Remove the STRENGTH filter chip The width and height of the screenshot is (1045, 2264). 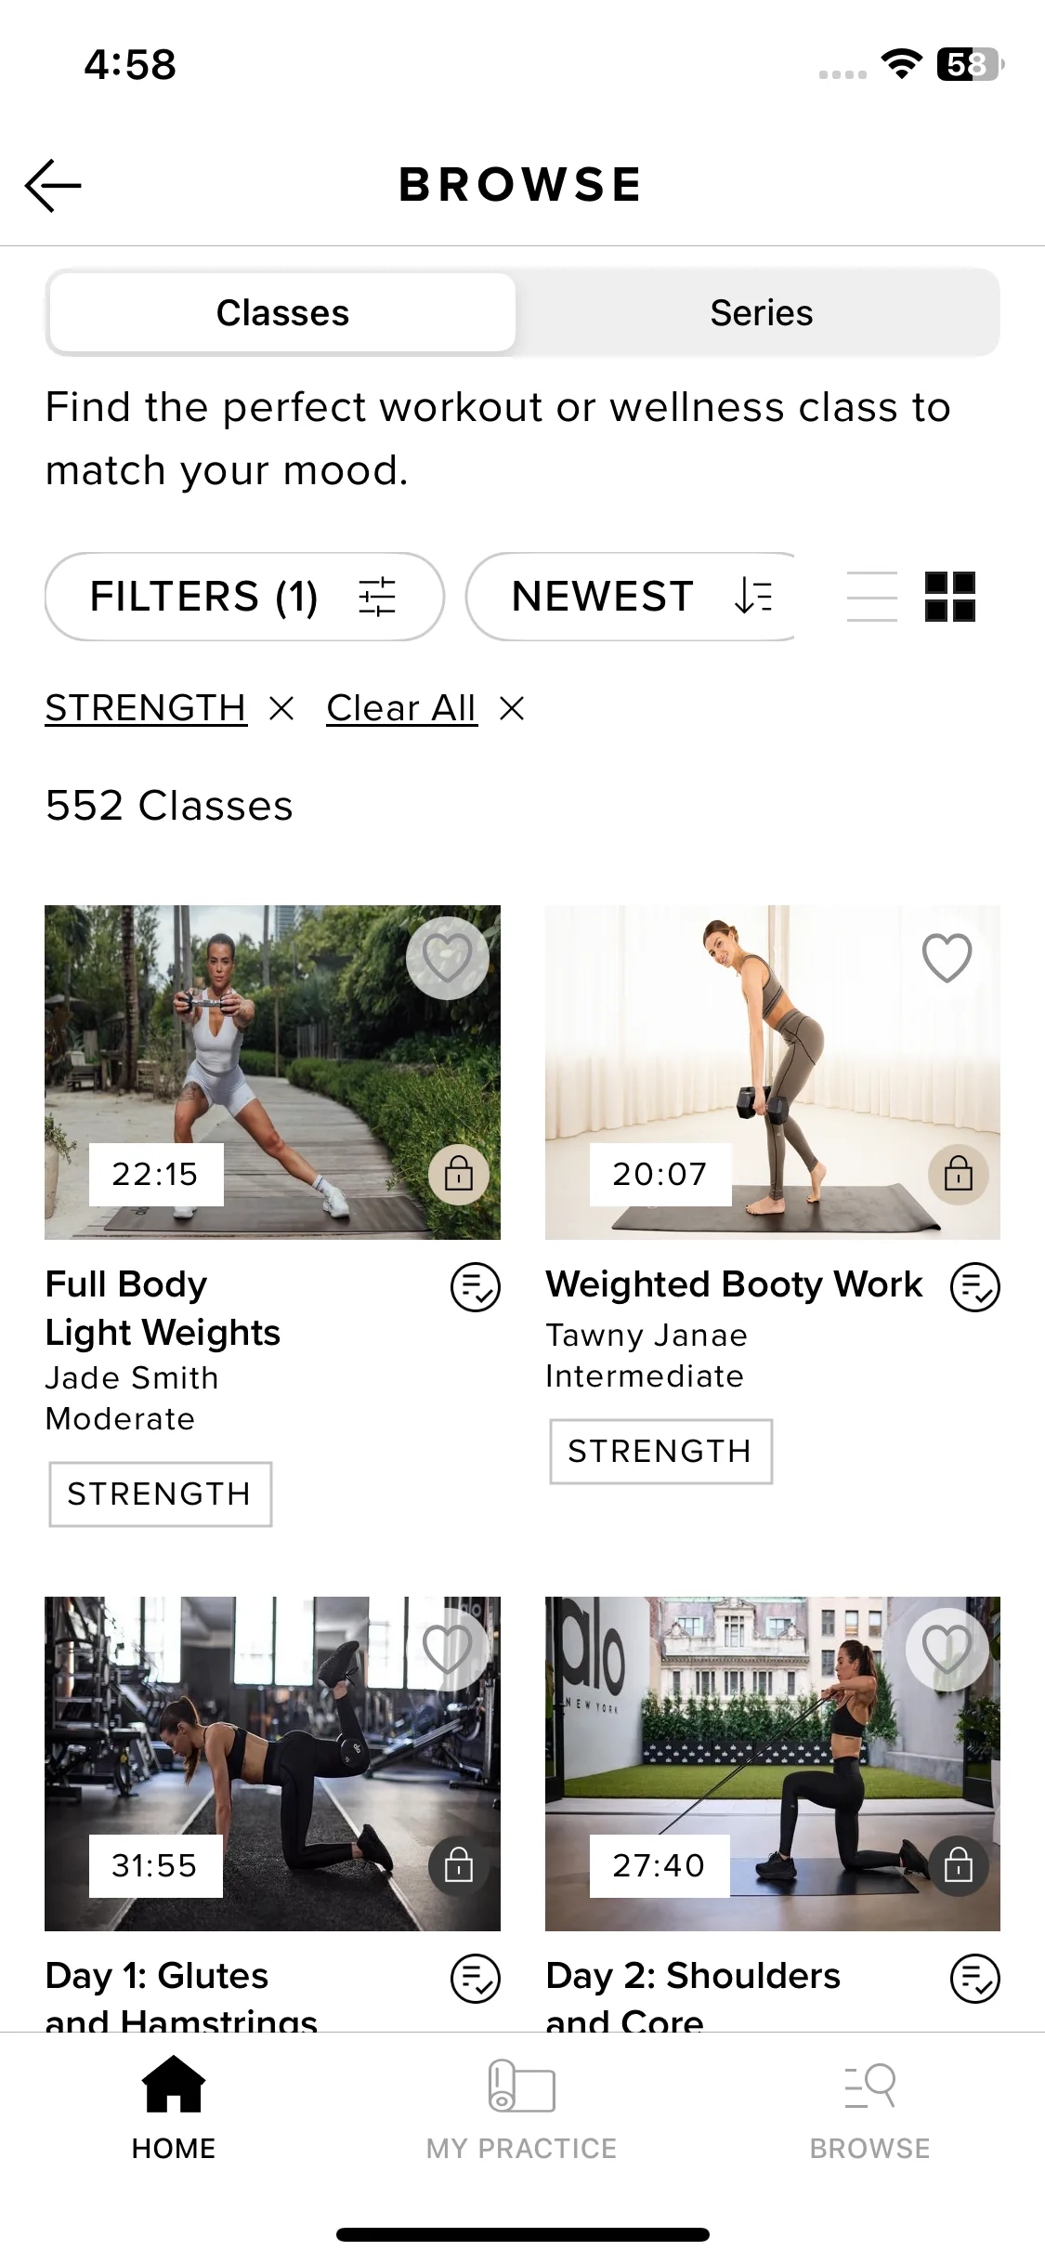tap(281, 709)
